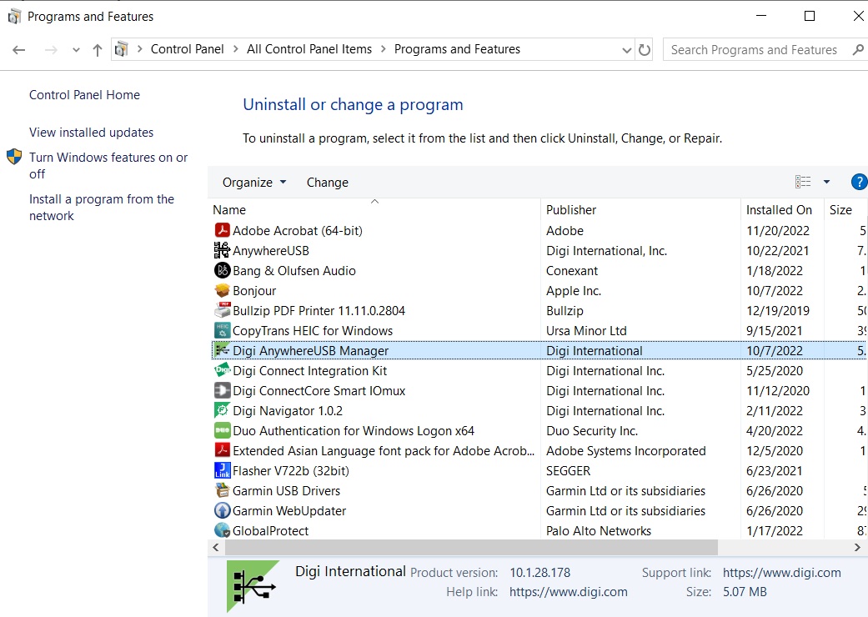This screenshot has width=868, height=617.
Task: Open the Help link https://www.digi.com
Action: tap(569, 591)
